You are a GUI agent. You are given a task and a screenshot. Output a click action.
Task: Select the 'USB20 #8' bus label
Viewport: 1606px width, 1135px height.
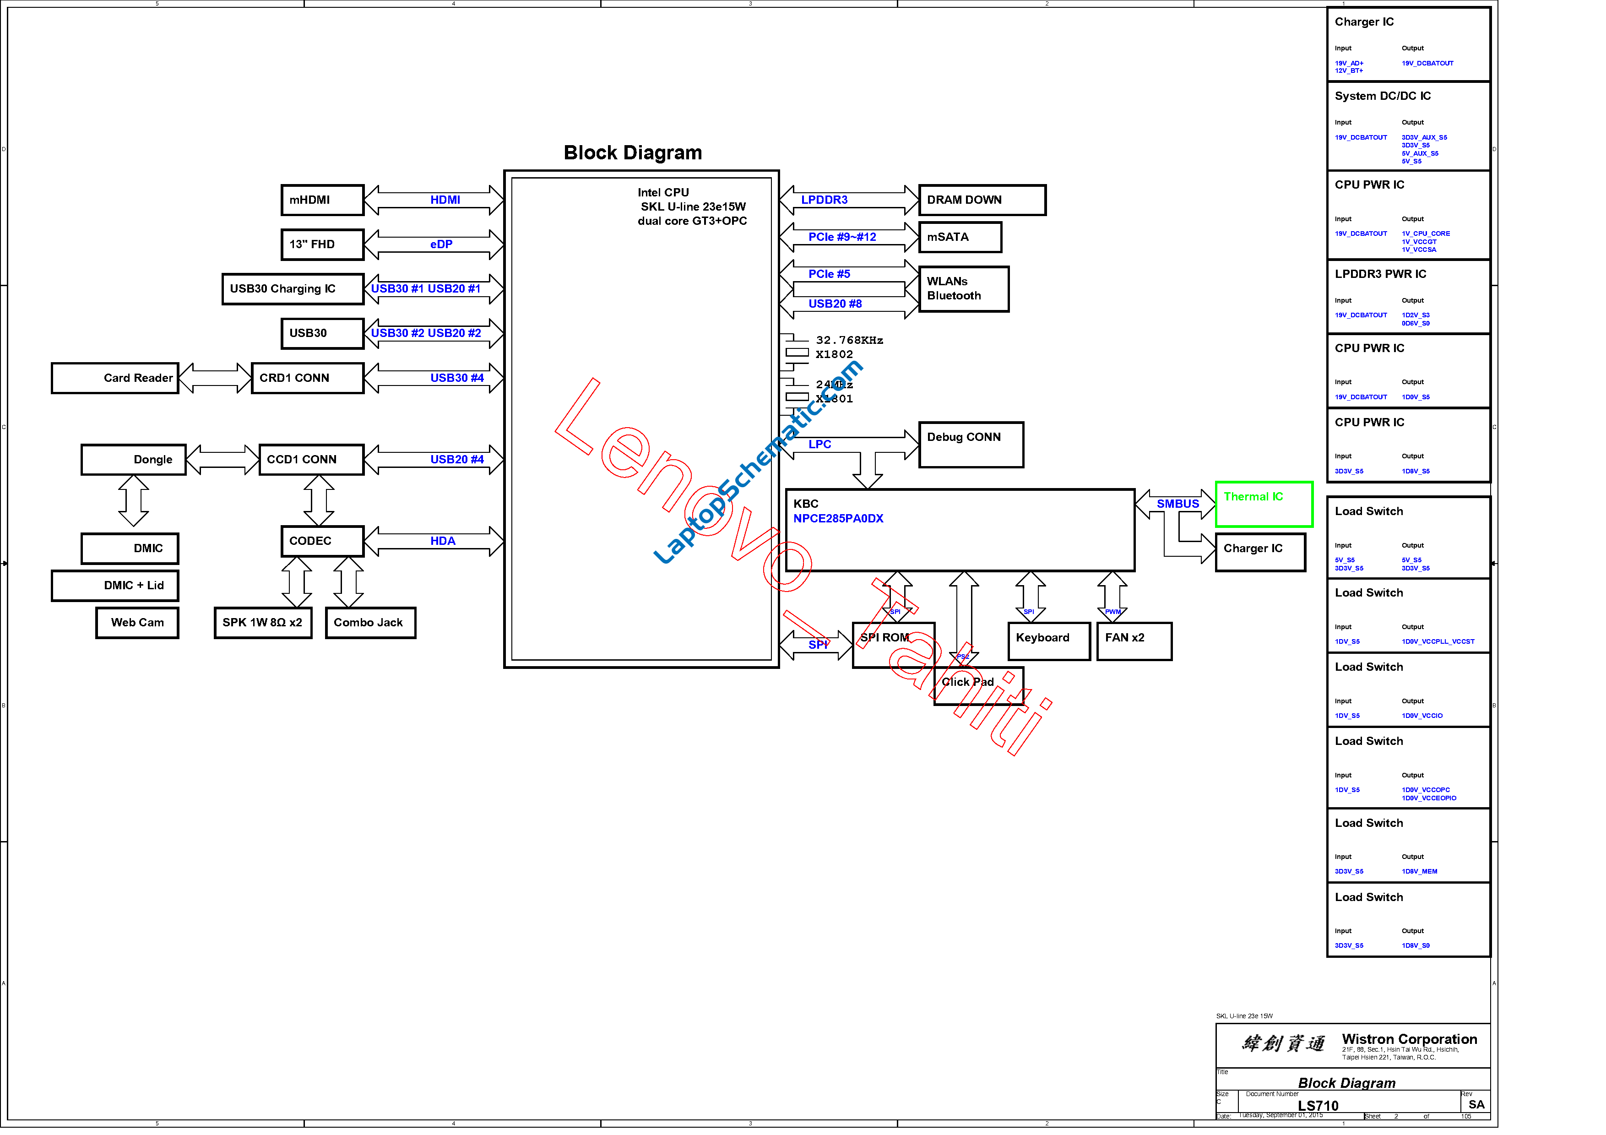click(835, 304)
